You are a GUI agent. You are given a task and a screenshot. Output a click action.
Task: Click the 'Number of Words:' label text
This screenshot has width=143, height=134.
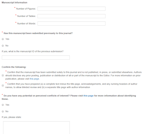coord(27,24)
